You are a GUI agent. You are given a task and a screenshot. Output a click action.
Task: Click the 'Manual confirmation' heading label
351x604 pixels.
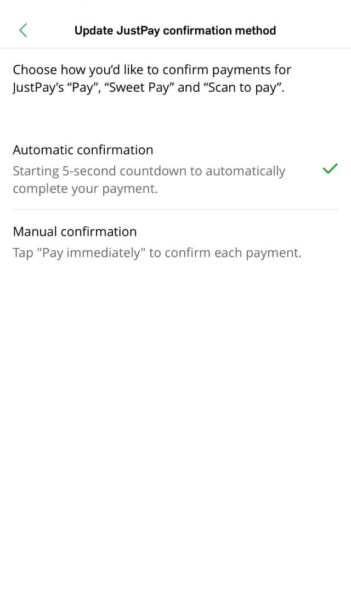click(x=75, y=232)
